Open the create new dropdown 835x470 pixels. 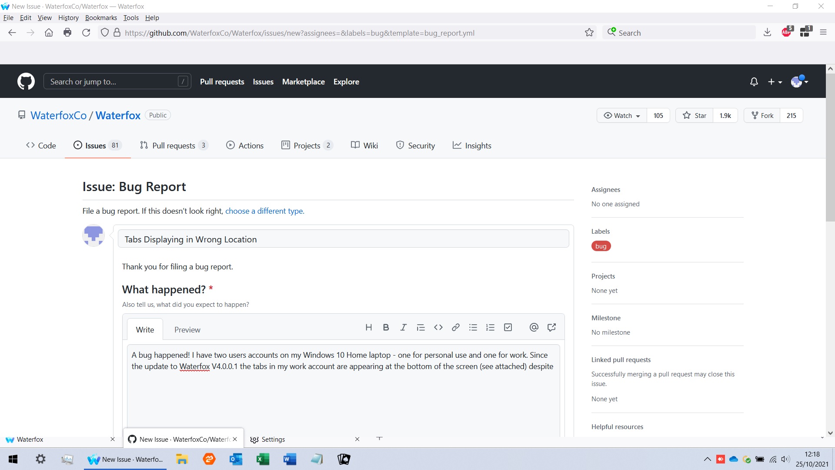(774, 81)
